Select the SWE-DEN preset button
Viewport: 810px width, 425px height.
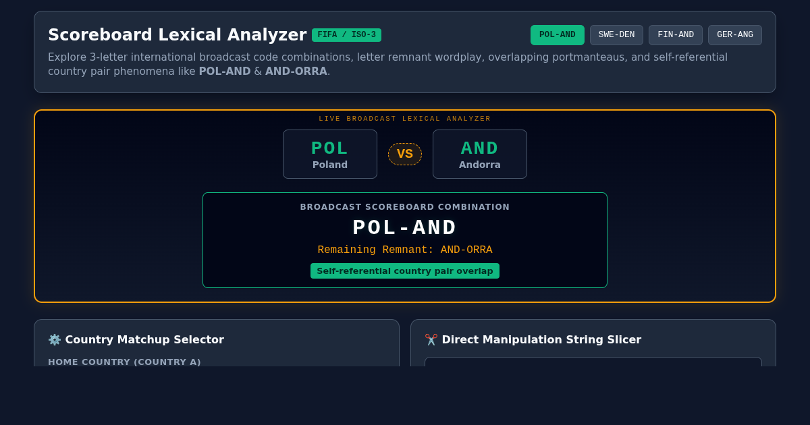coord(616,35)
